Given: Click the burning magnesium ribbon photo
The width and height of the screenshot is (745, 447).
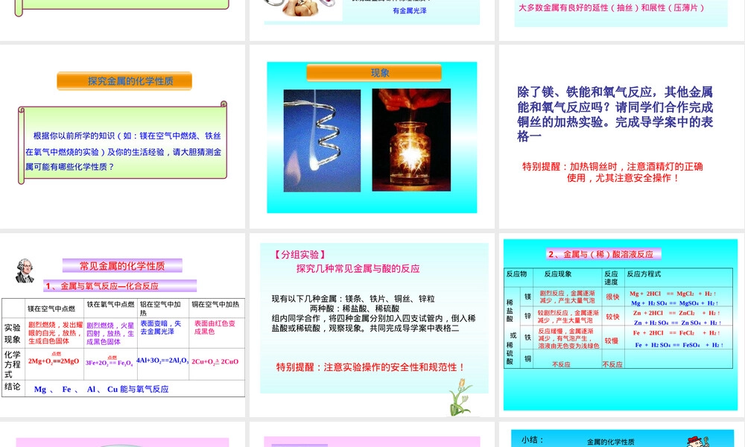Looking at the screenshot, I should click(322, 141).
